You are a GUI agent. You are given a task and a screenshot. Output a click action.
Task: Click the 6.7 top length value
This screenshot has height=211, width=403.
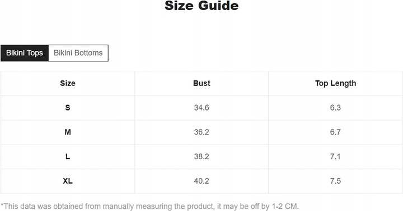click(x=335, y=132)
